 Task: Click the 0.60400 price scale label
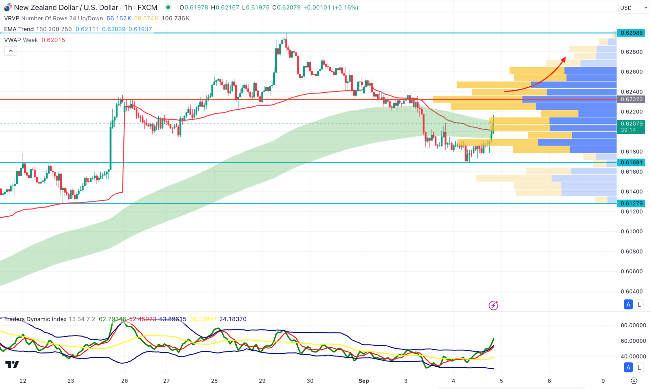[631, 291]
